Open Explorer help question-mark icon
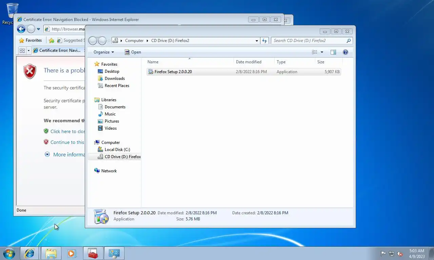The width and height of the screenshot is (434, 260). (x=346, y=52)
